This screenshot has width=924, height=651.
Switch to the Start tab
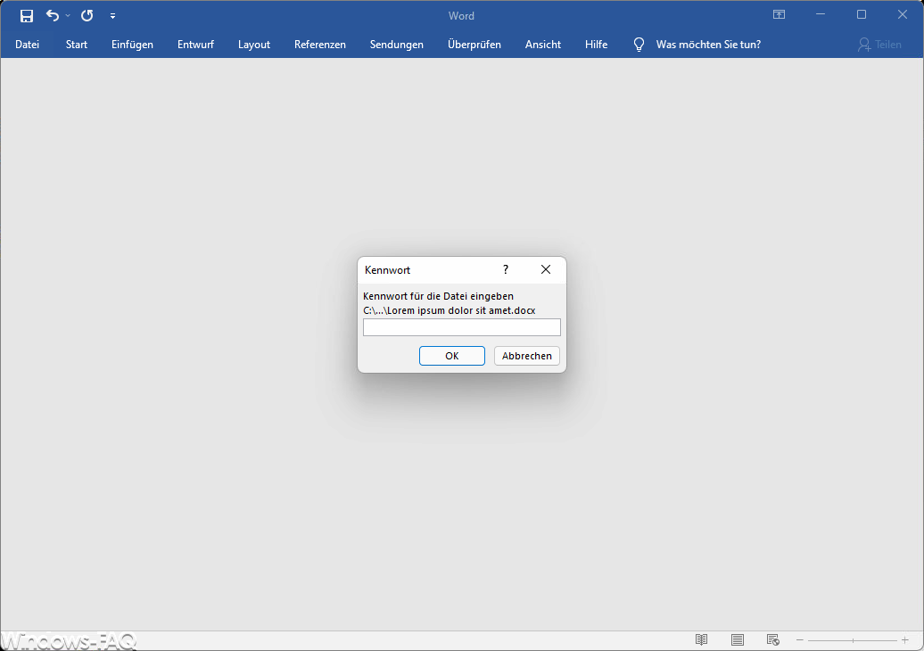click(77, 45)
